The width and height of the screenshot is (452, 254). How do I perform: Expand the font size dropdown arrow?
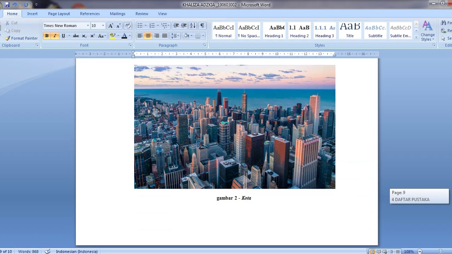[x=103, y=26]
